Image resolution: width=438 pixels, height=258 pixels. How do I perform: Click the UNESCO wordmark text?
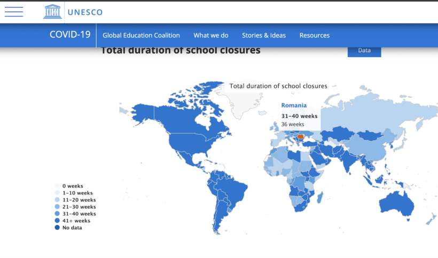(85, 12)
